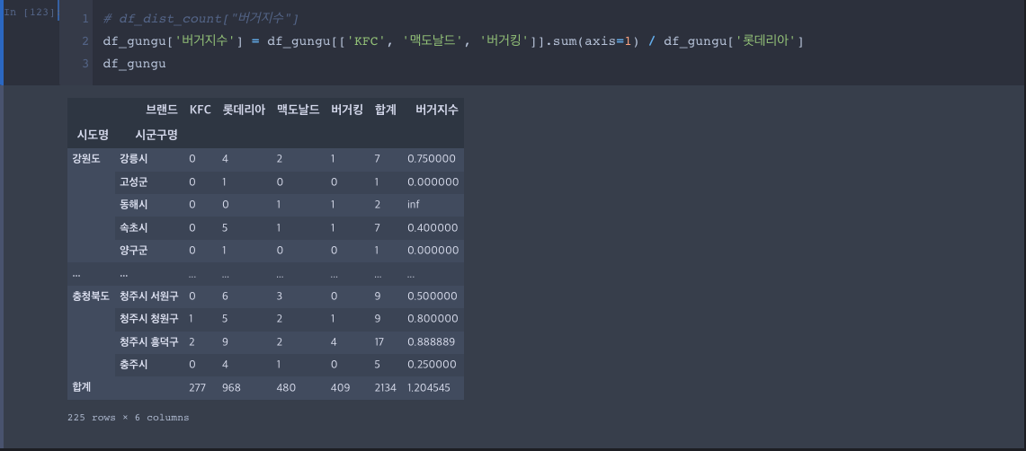Click the 0.000000 value in 고성군 row
Image resolution: width=1026 pixels, height=451 pixels.
click(433, 181)
